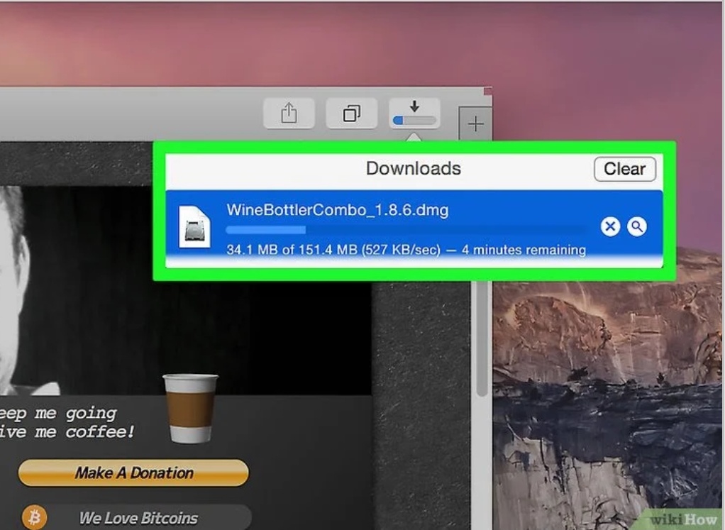The height and width of the screenshot is (530, 725).
Task: Click the 4 minutes remaining status text
Action: point(524,250)
